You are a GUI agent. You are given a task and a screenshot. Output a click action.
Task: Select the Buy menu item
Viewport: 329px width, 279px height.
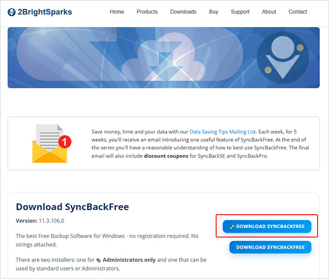(213, 12)
